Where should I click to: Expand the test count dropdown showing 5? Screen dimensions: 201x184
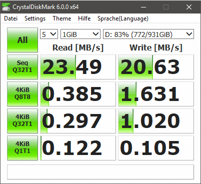[49, 34]
